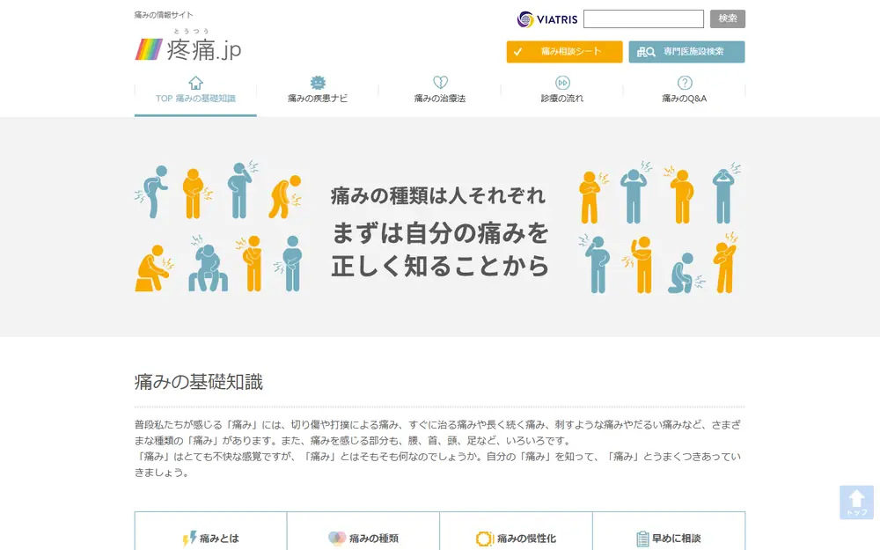Image resolution: width=880 pixels, height=550 pixels.
Task: Click the 検索 search button
Action: pyautogui.click(x=728, y=18)
